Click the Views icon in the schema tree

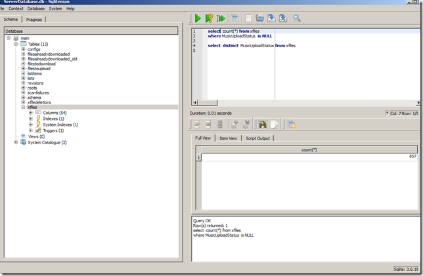(24, 136)
